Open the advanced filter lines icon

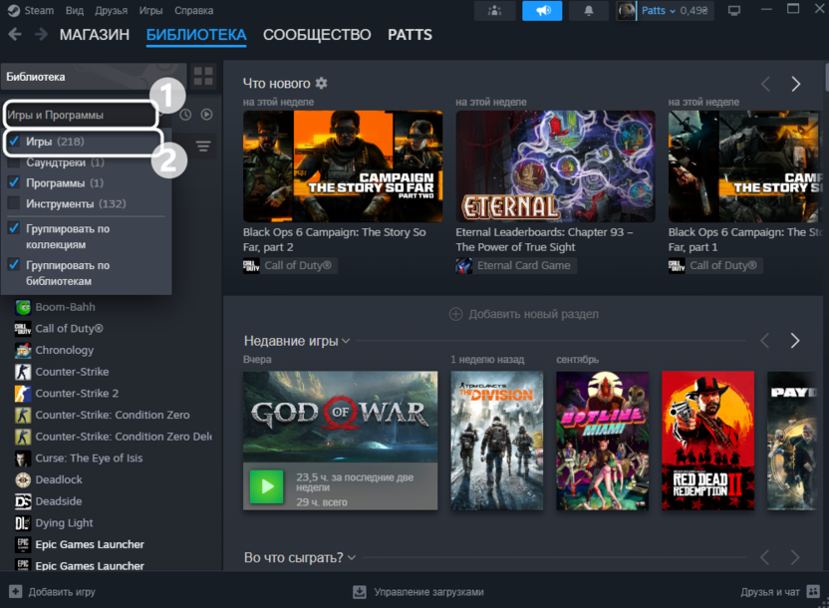pyautogui.click(x=203, y=146)
